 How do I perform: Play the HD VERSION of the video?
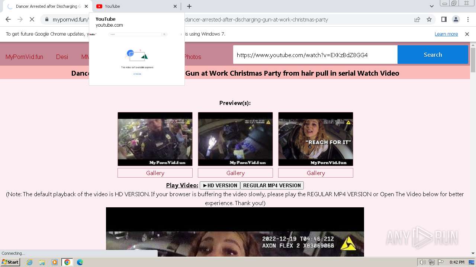click(x=220, y=185)
